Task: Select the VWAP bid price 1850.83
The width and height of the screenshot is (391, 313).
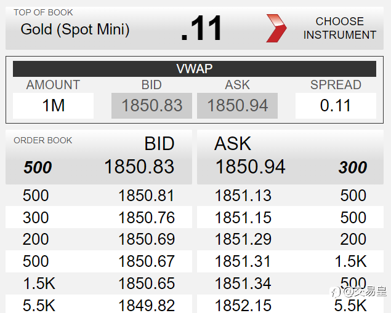Action: tap(151, 106)
